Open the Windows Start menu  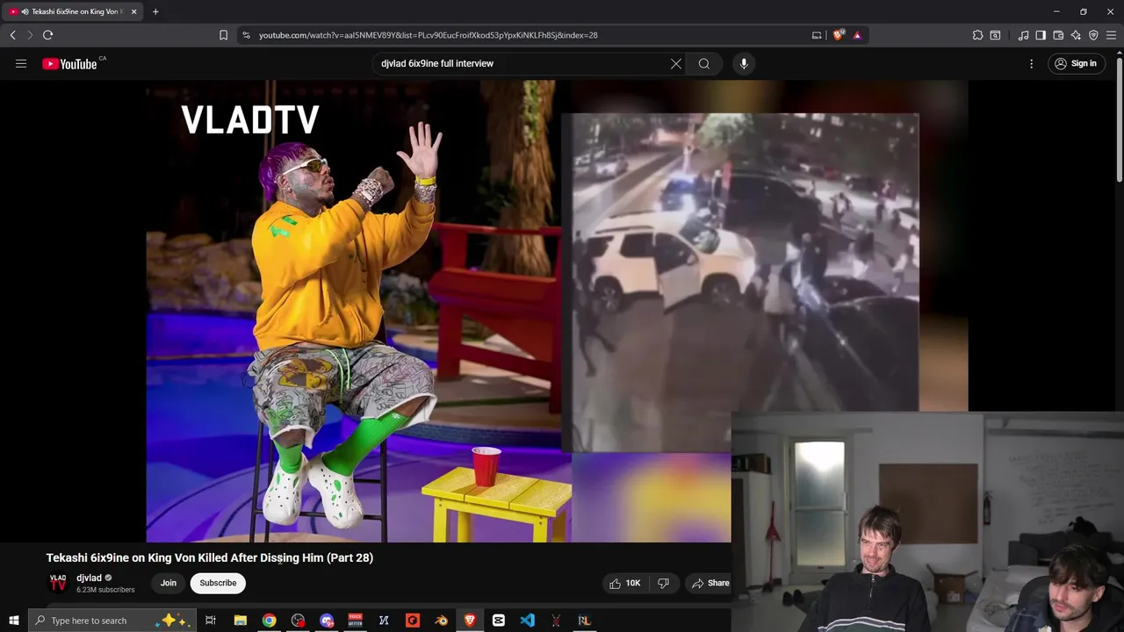click(x=13, y=621)
